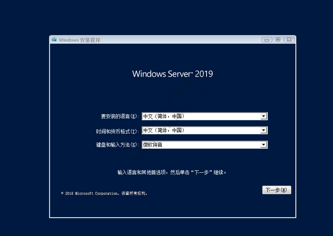Close the Windows 安装程序 window
The width and height of the screenshot is (333, 236).
tap(289, 40)
